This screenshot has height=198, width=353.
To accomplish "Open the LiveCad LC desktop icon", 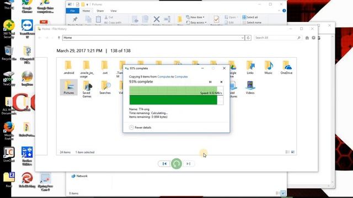I will tap(9, 155).
